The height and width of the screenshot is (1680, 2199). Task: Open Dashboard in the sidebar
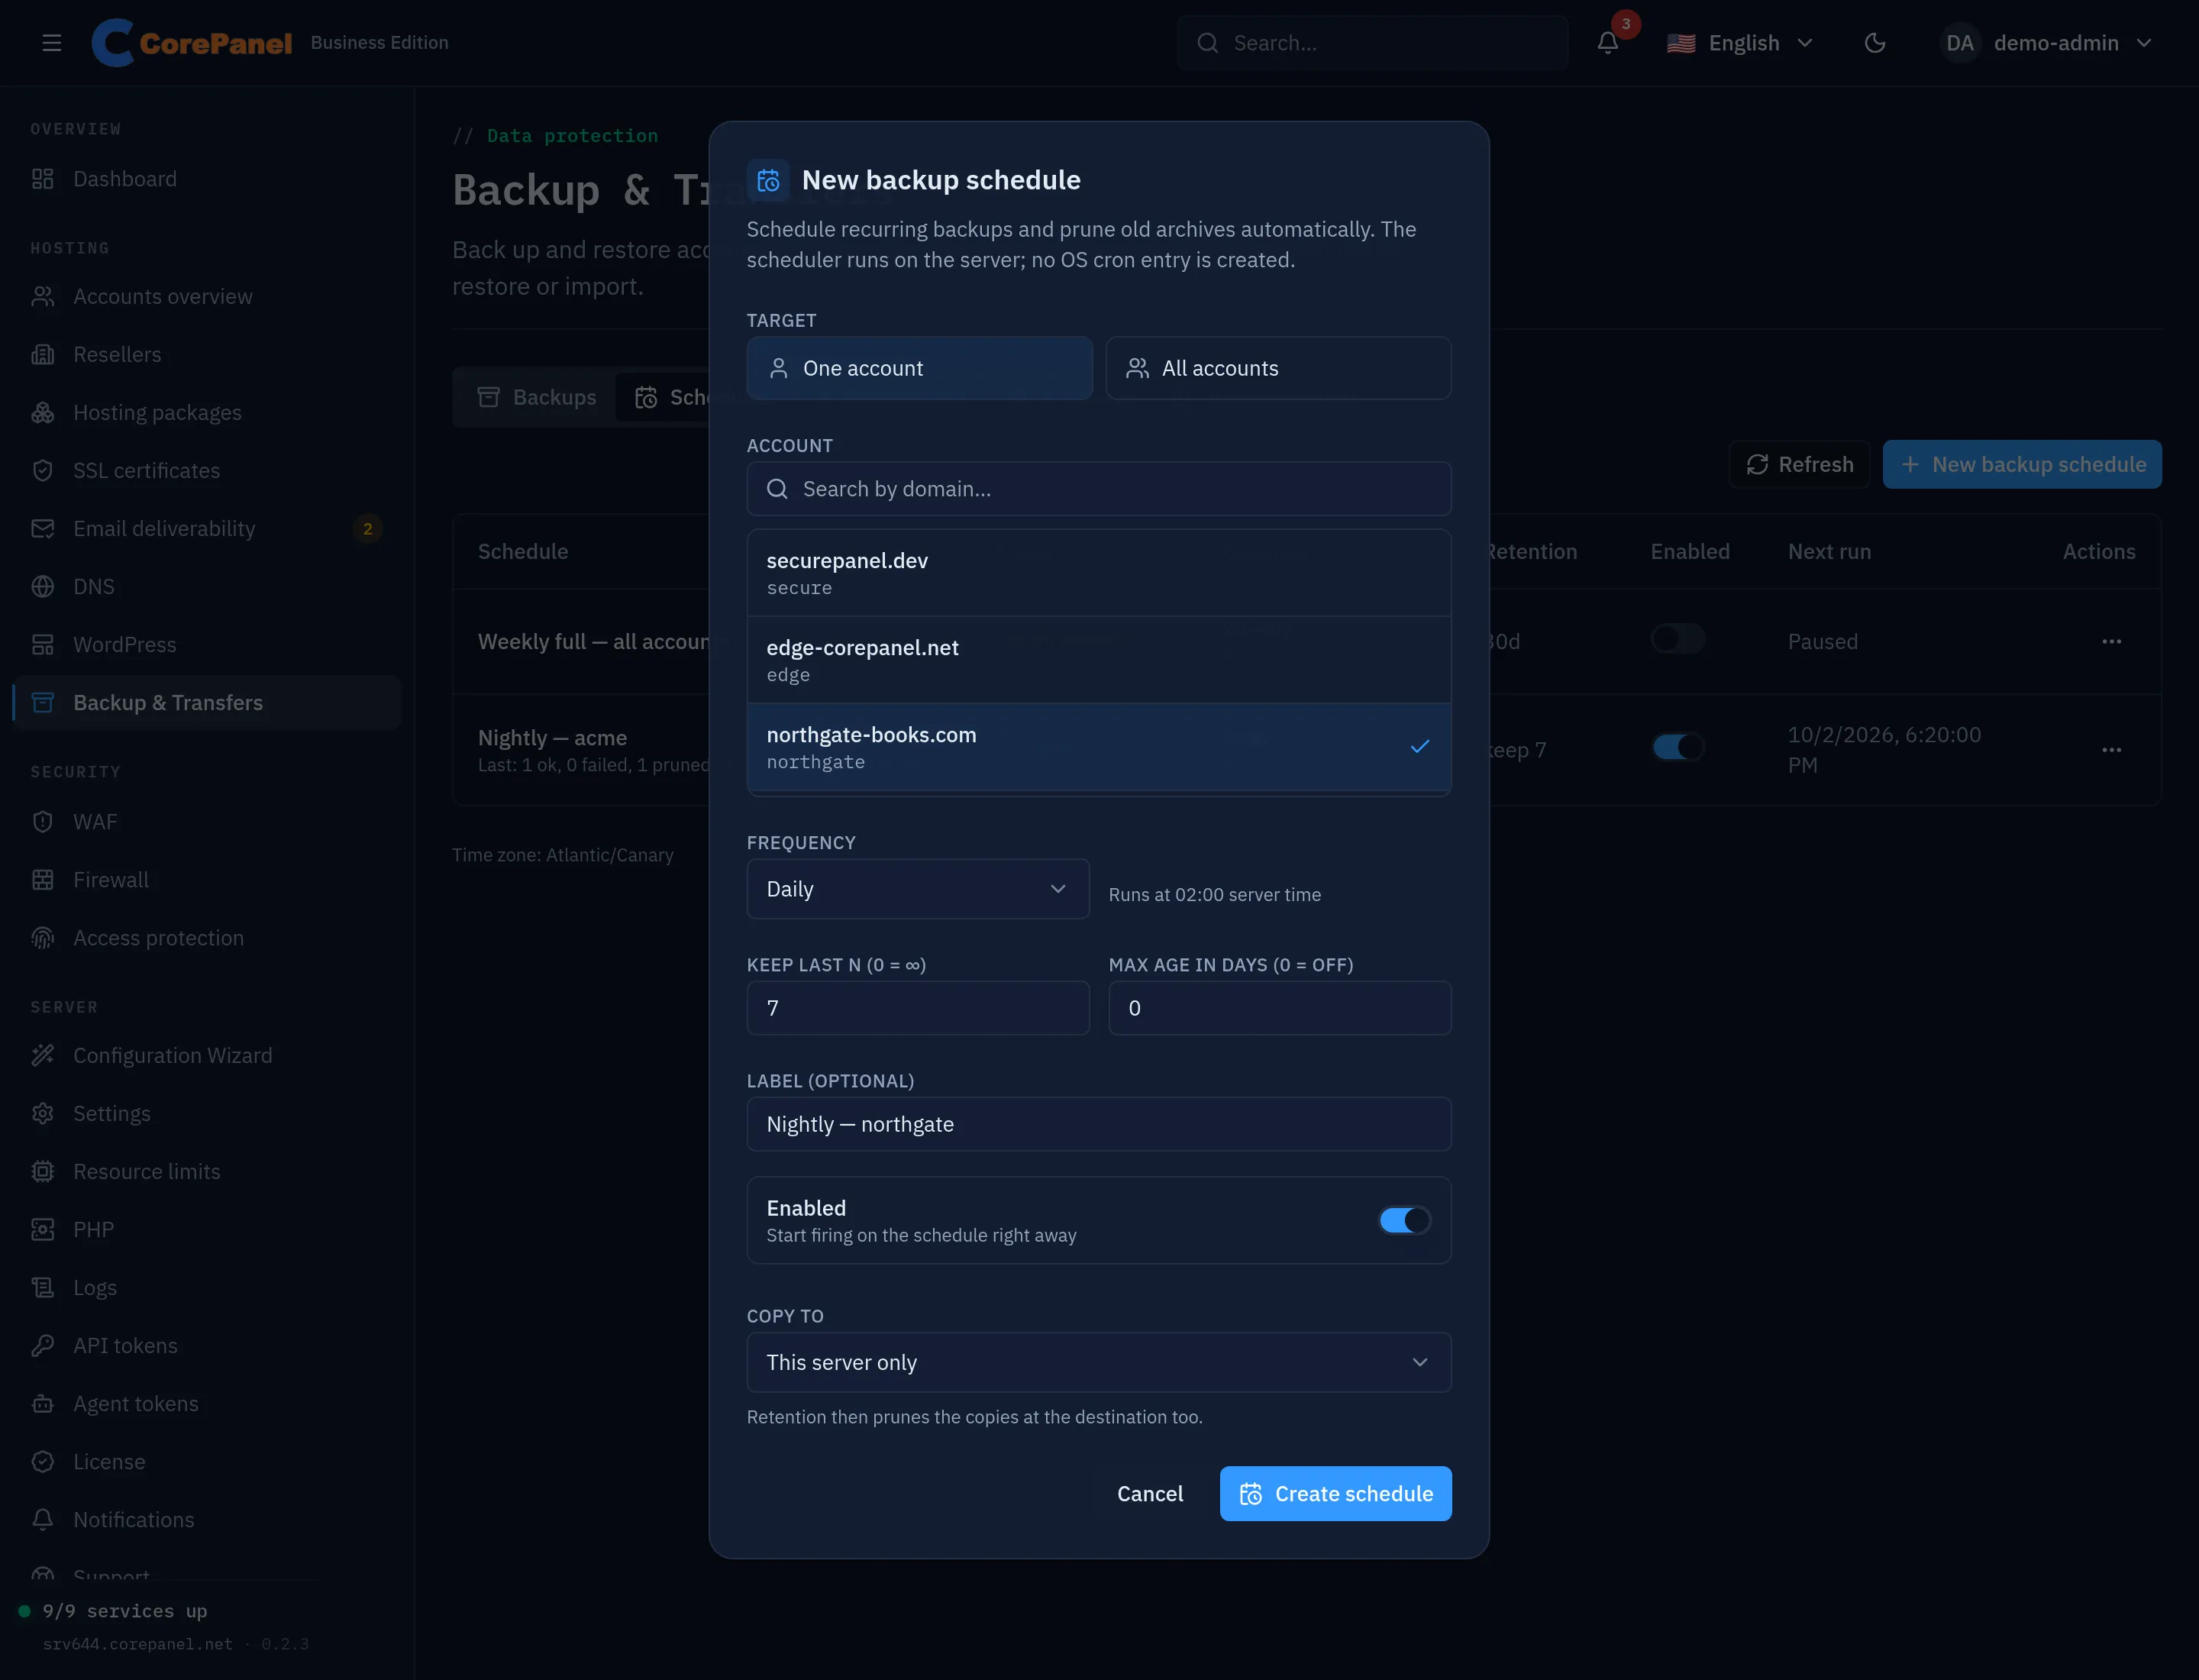pos(207,179)
